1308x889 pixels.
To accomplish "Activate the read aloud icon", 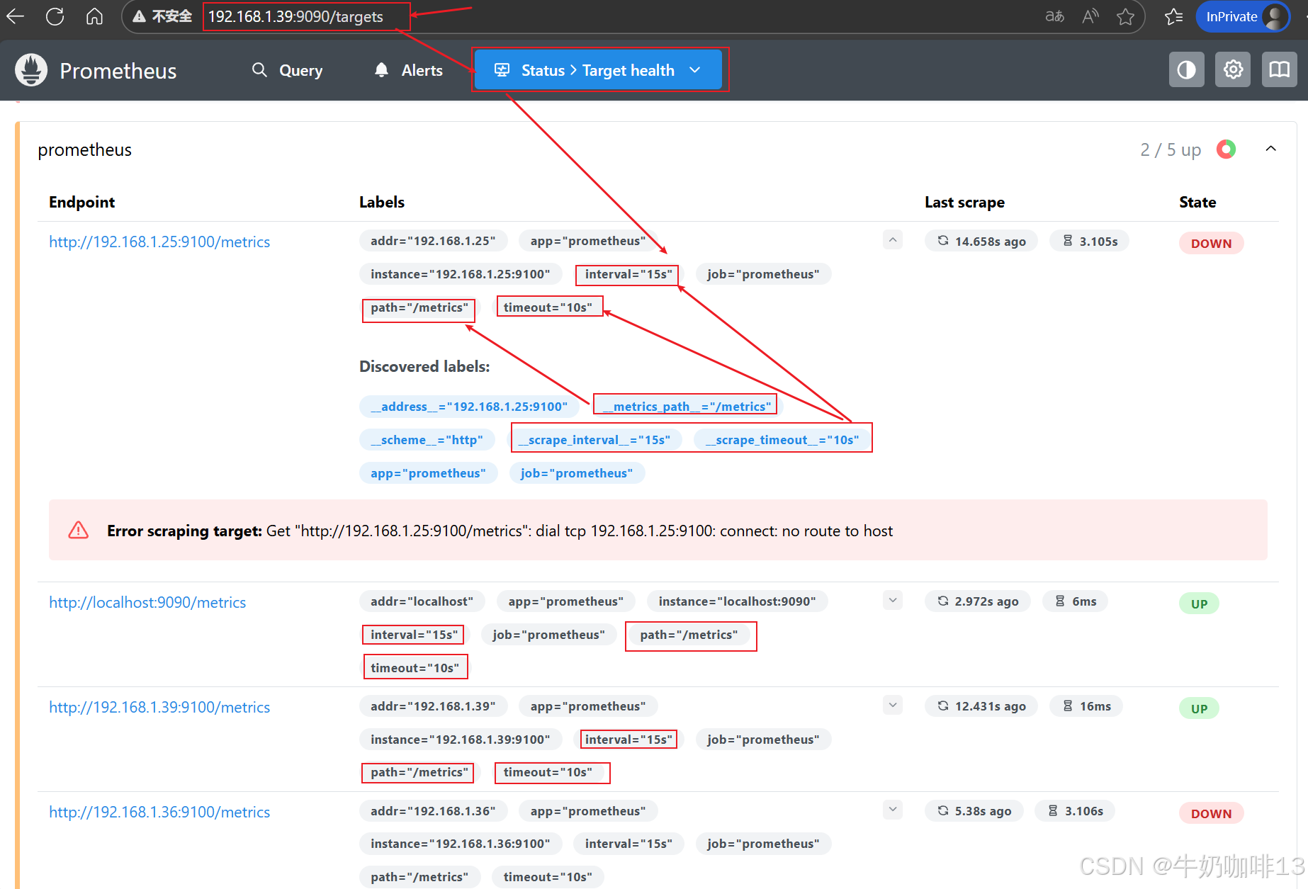I will pyautogui.click(x=1090, y=16).
